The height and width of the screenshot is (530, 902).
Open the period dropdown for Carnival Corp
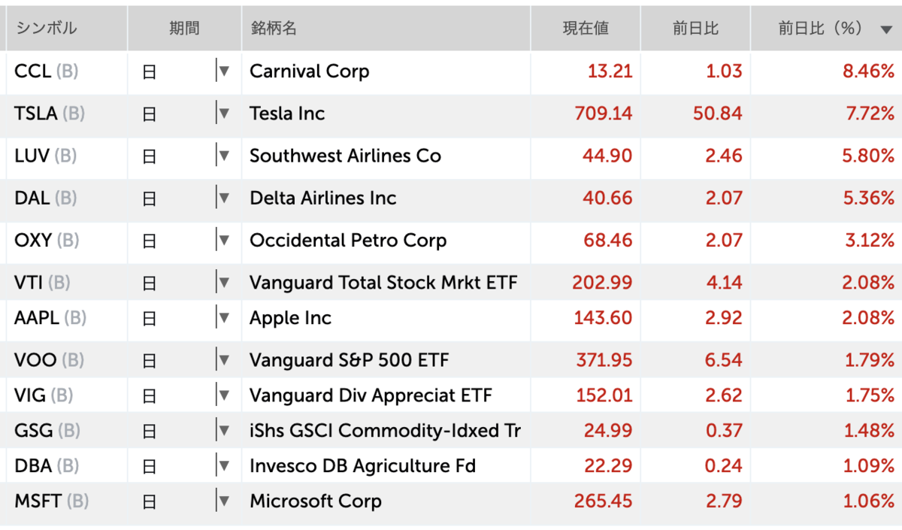(223, 71)
